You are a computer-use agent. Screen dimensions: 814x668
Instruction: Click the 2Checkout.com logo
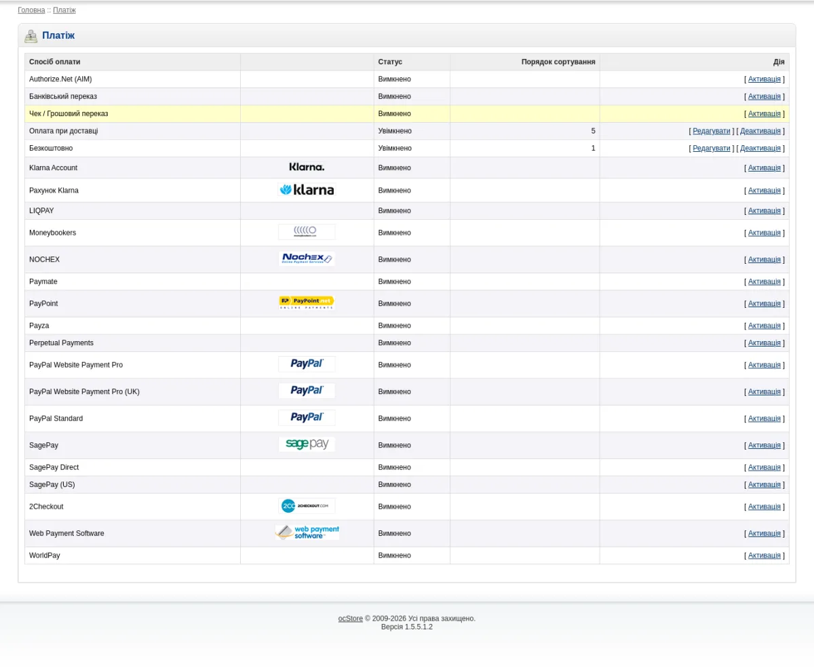[x=307, y=506]
